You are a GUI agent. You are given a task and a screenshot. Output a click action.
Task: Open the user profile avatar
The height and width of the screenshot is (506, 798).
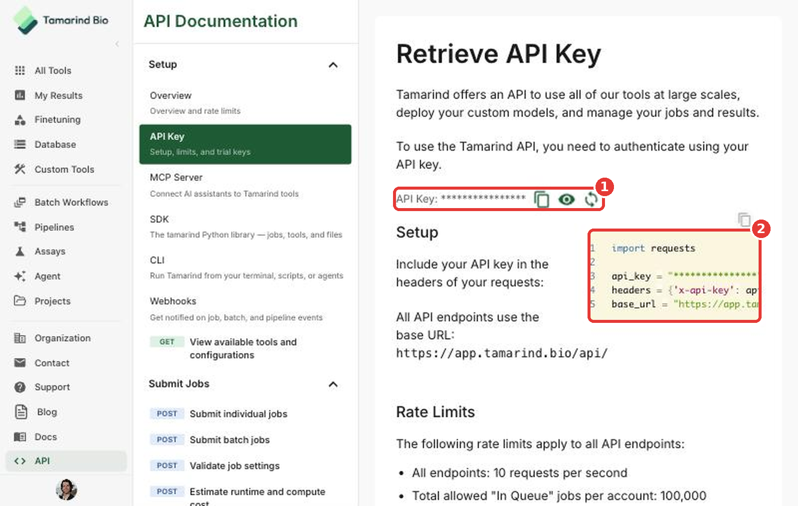66,490
